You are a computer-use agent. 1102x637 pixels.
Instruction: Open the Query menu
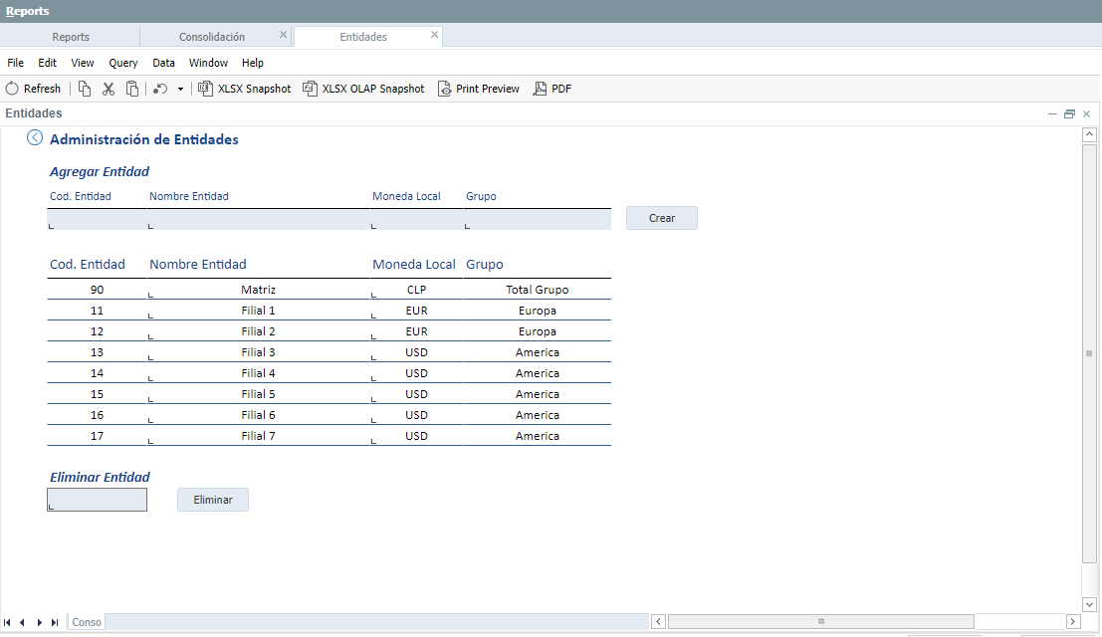coord(123,63)
